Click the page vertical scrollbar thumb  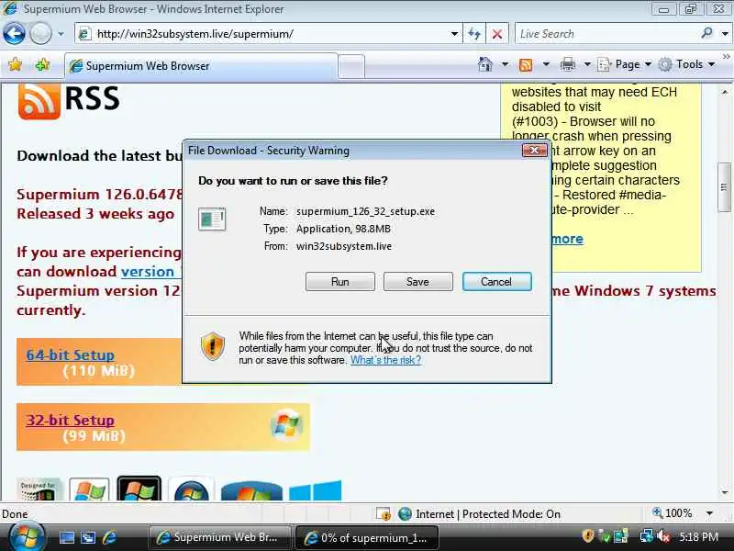pos(724,187)
